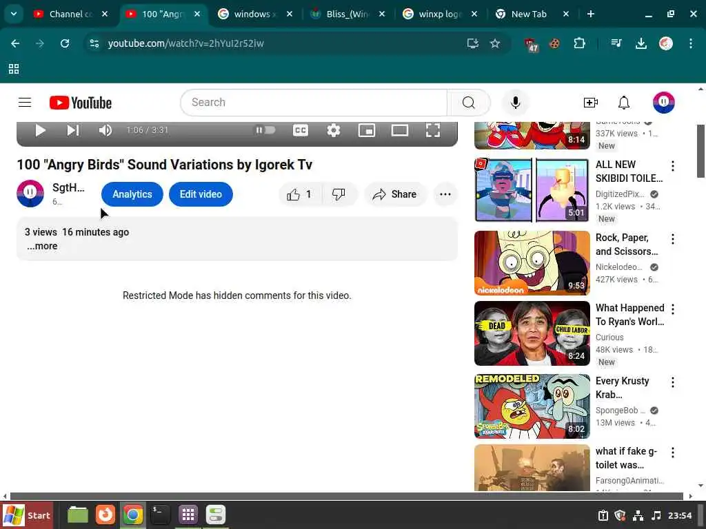Play the video
Image resolution: width=706 pixels, height=529 pixels.
(40, 130)
